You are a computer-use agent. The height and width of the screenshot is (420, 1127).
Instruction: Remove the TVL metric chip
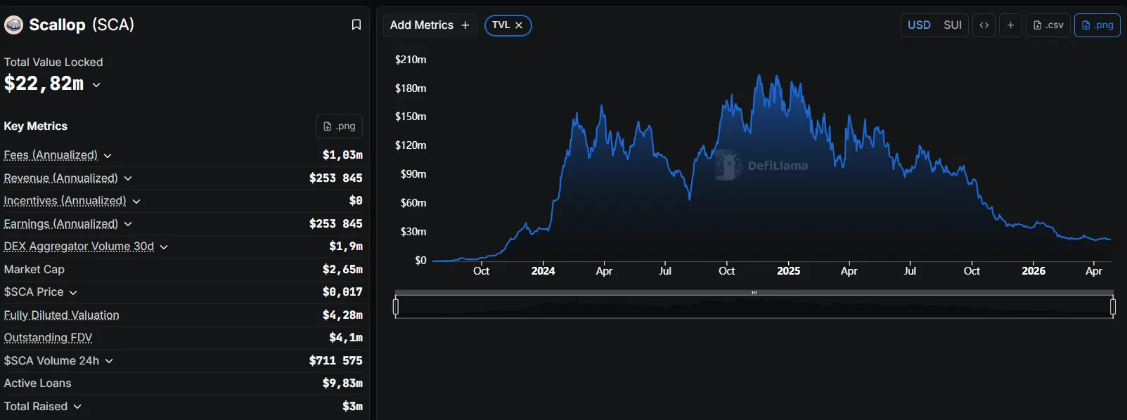519,25
